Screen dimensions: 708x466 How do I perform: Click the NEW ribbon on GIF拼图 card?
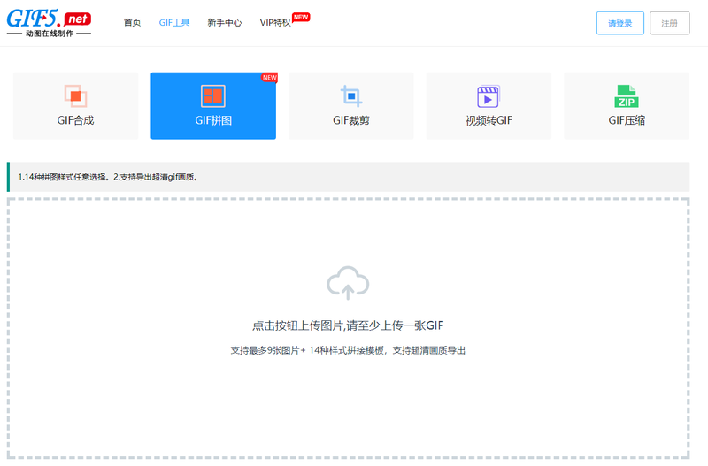270,78
